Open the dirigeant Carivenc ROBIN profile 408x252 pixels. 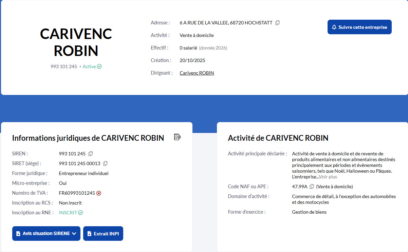point(197,73)
